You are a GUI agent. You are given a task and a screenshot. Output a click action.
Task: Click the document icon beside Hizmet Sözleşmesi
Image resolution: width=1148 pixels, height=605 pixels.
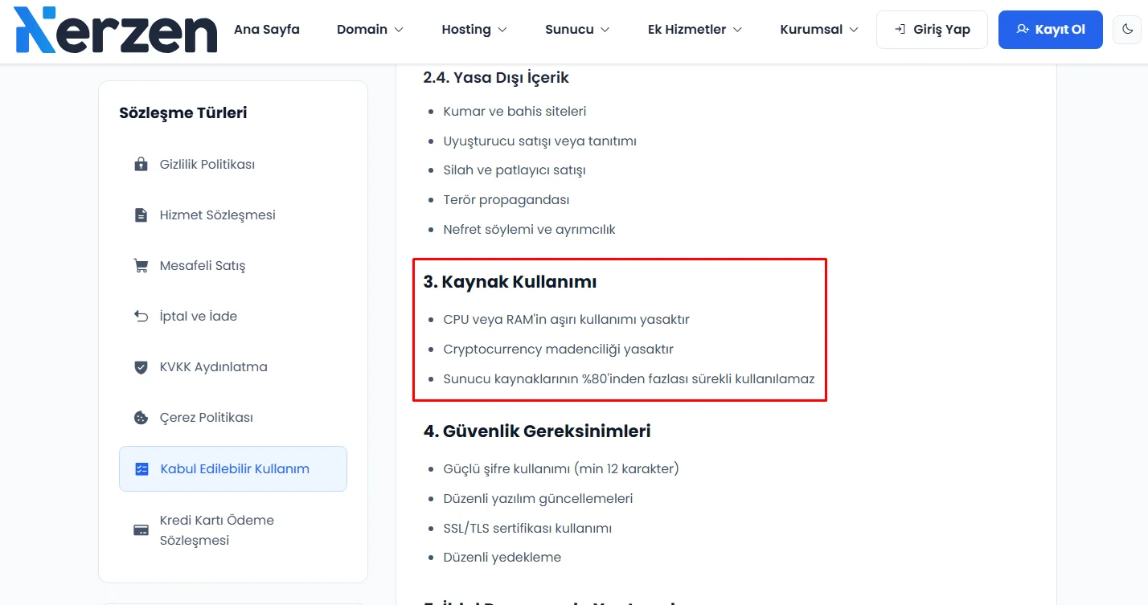point(141,215)
